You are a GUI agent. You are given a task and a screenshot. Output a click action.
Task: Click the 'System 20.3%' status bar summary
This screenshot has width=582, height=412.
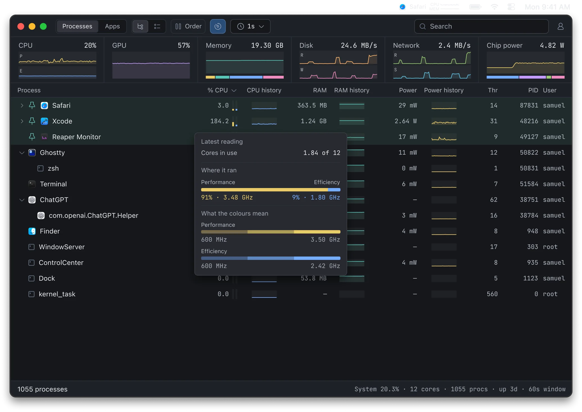point(377,389)
